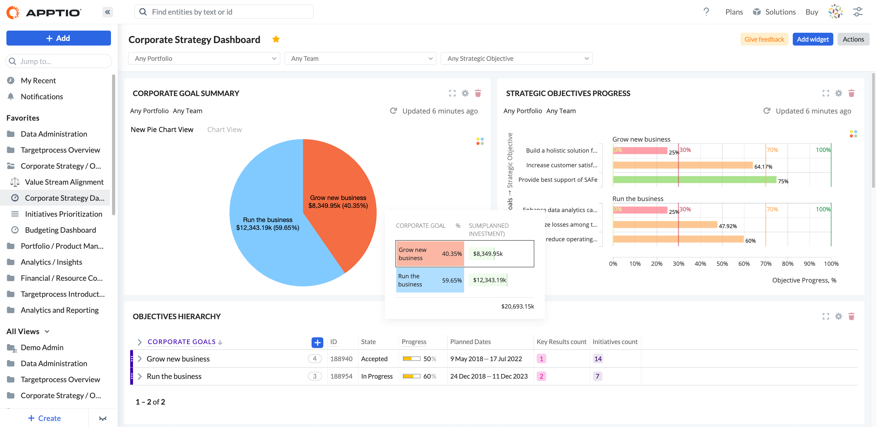
Task: Toggle the favorite star next to dashboard title
Action: [x=276, y=39]
